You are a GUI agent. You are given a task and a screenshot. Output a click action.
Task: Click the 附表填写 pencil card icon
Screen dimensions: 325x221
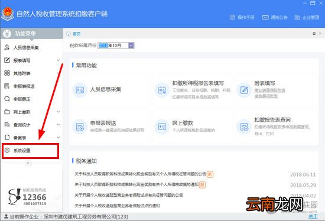coord(244,90)
